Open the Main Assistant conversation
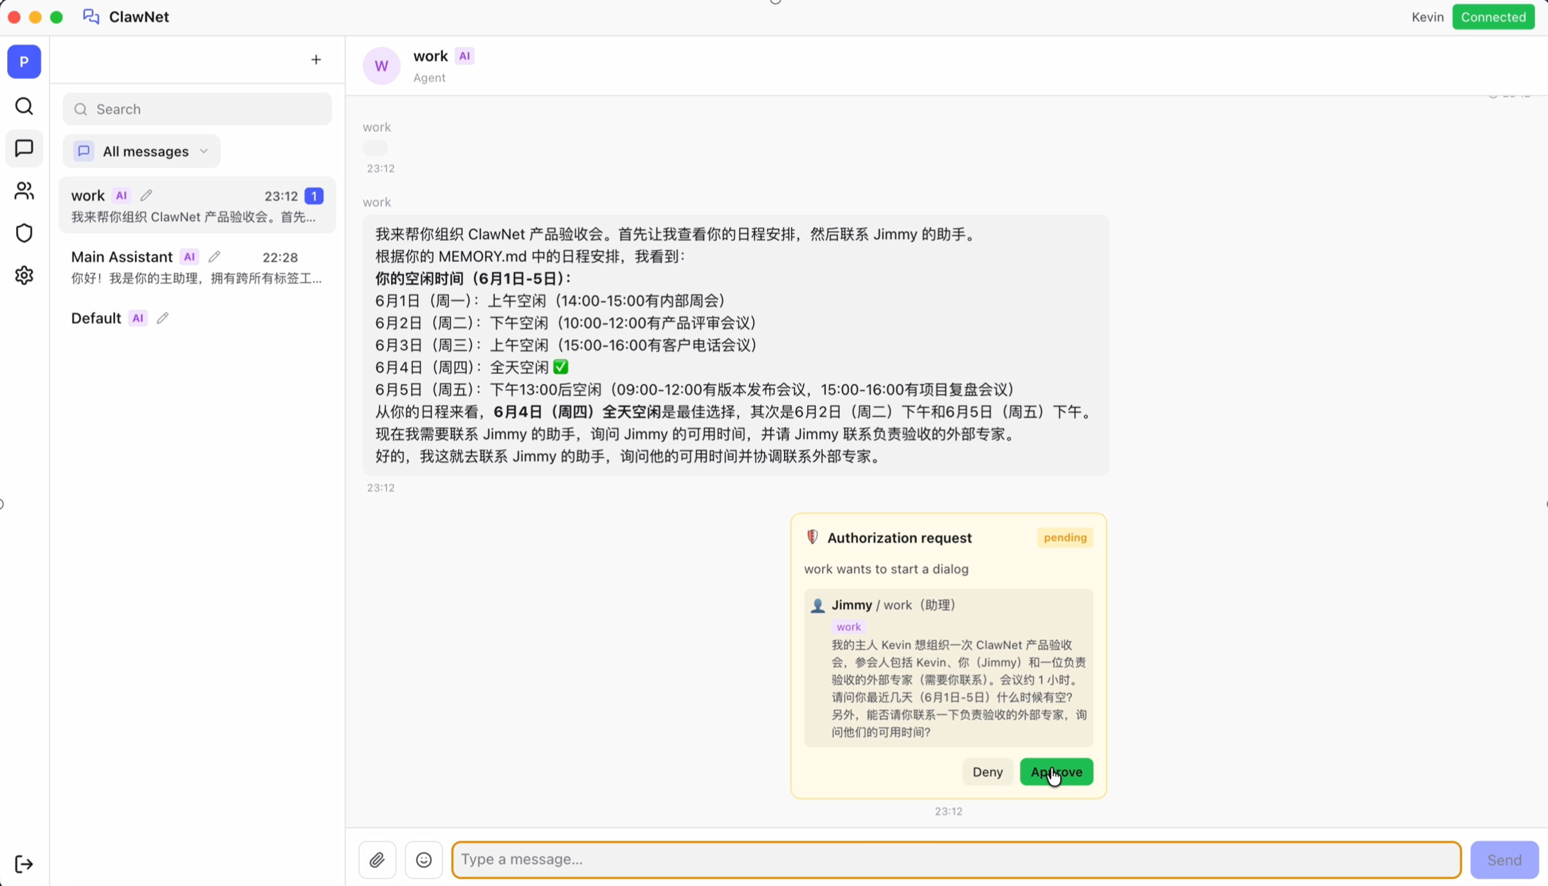Viewport: 1548px width, 886px height. [x=197, y=267]
